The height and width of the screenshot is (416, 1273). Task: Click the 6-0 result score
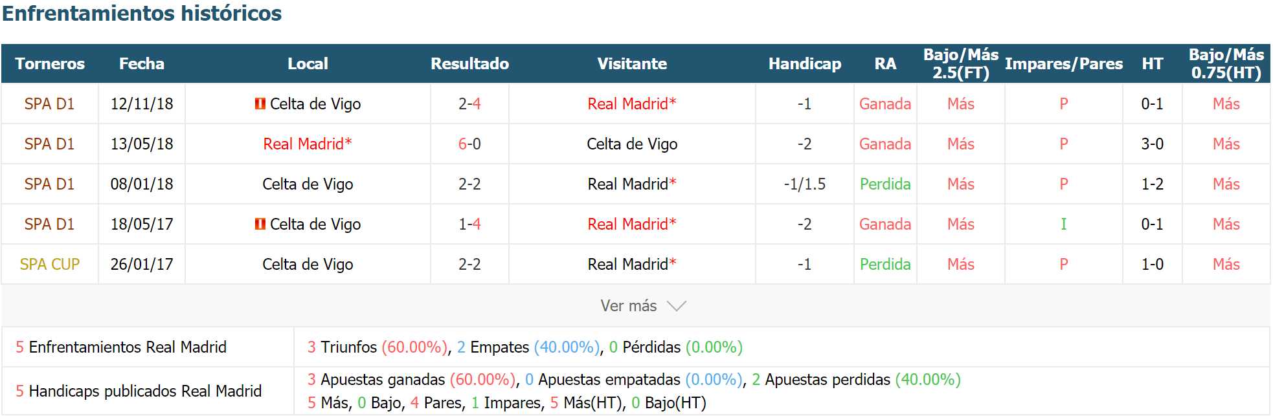coord(469,144)
